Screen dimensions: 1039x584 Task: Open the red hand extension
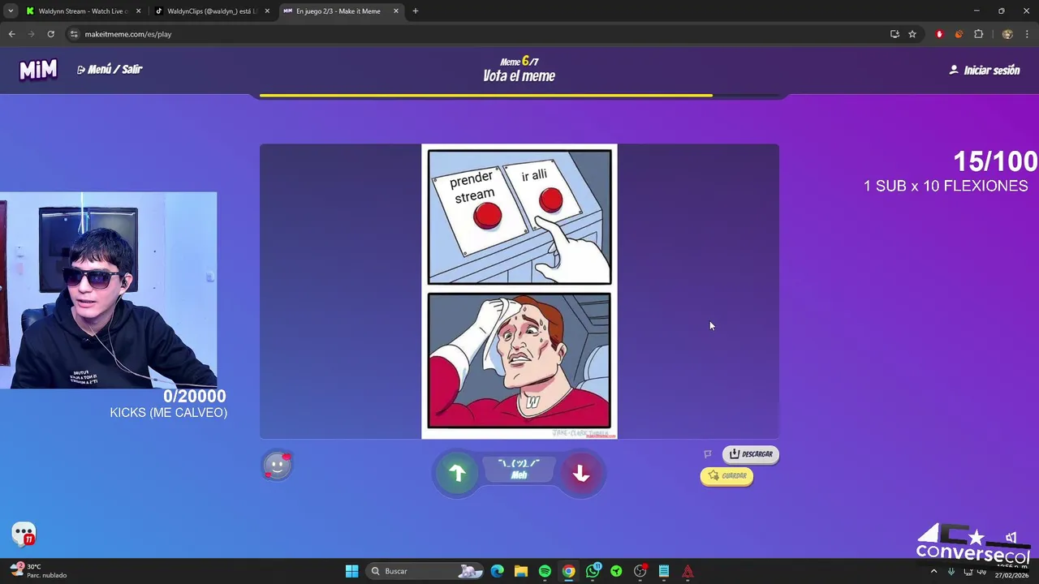coord(939,34)
